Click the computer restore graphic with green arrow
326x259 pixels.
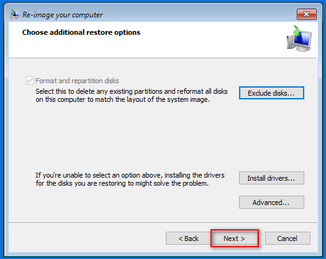[299, 39]
